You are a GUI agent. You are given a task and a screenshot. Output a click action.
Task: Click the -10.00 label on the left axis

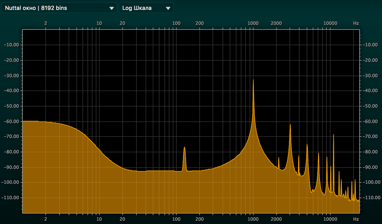coord(12,45)
